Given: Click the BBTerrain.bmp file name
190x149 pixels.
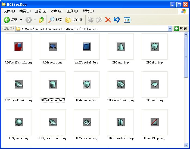Looking at the screenshot, I should click(87, 138).
